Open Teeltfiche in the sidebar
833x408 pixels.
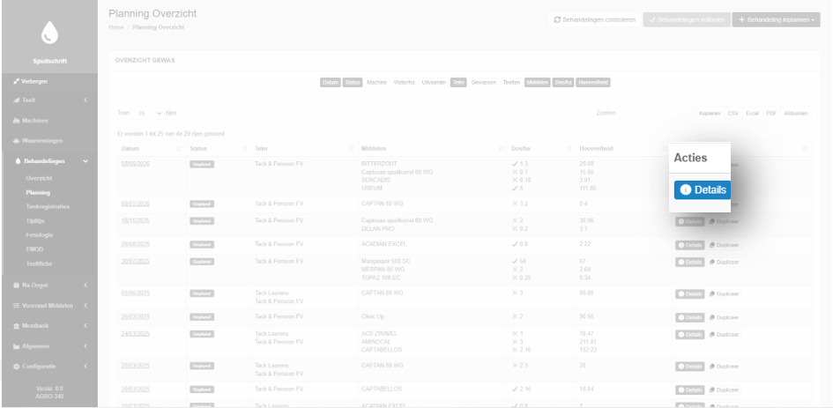(39, 263)
